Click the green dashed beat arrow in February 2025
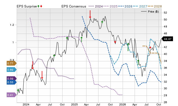The width and height of the screenshot is (178, 106). tap(81, 39)
